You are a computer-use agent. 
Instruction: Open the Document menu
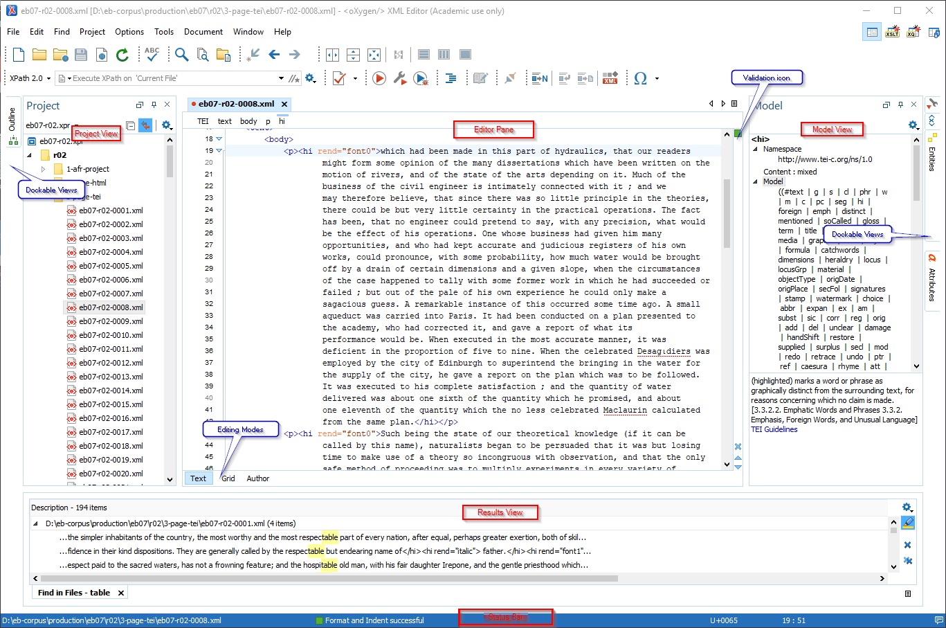[x=203, y=32]
